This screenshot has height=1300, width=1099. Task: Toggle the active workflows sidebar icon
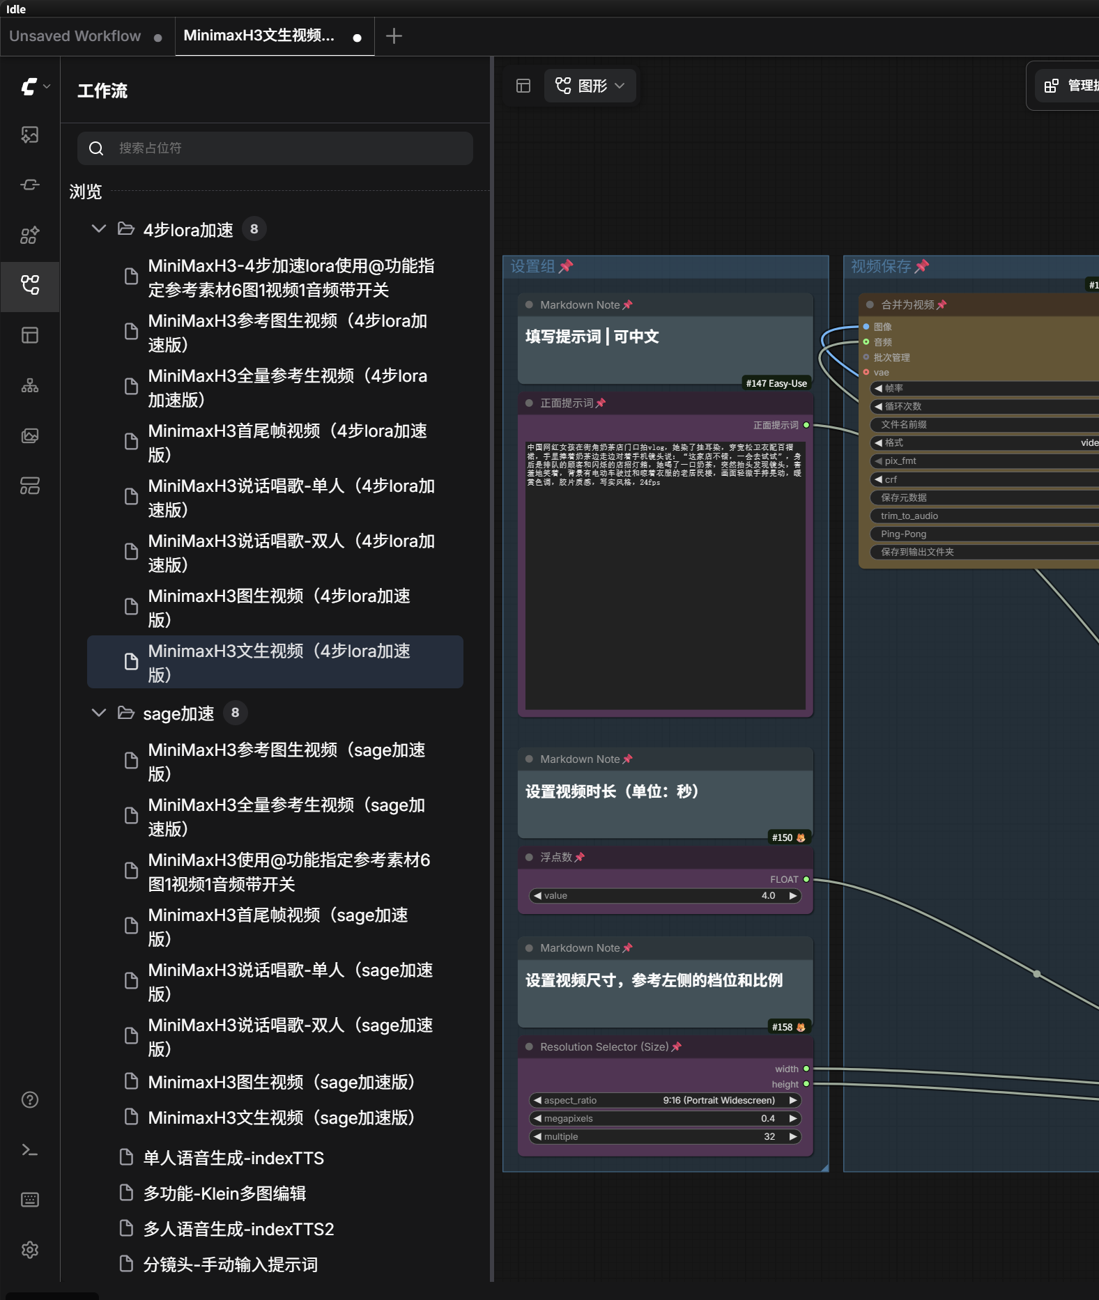(29, 285)
